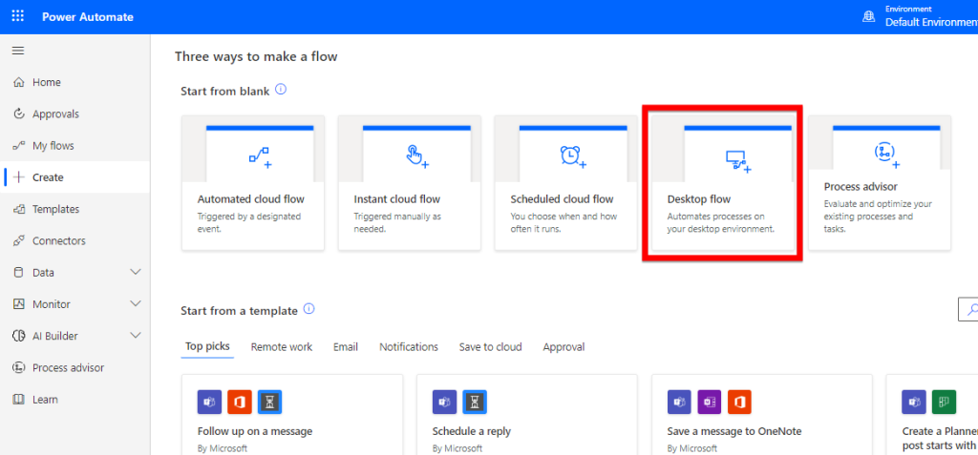978x455 pixels.
Task: Click the Learn book icon
Action: 19,400
